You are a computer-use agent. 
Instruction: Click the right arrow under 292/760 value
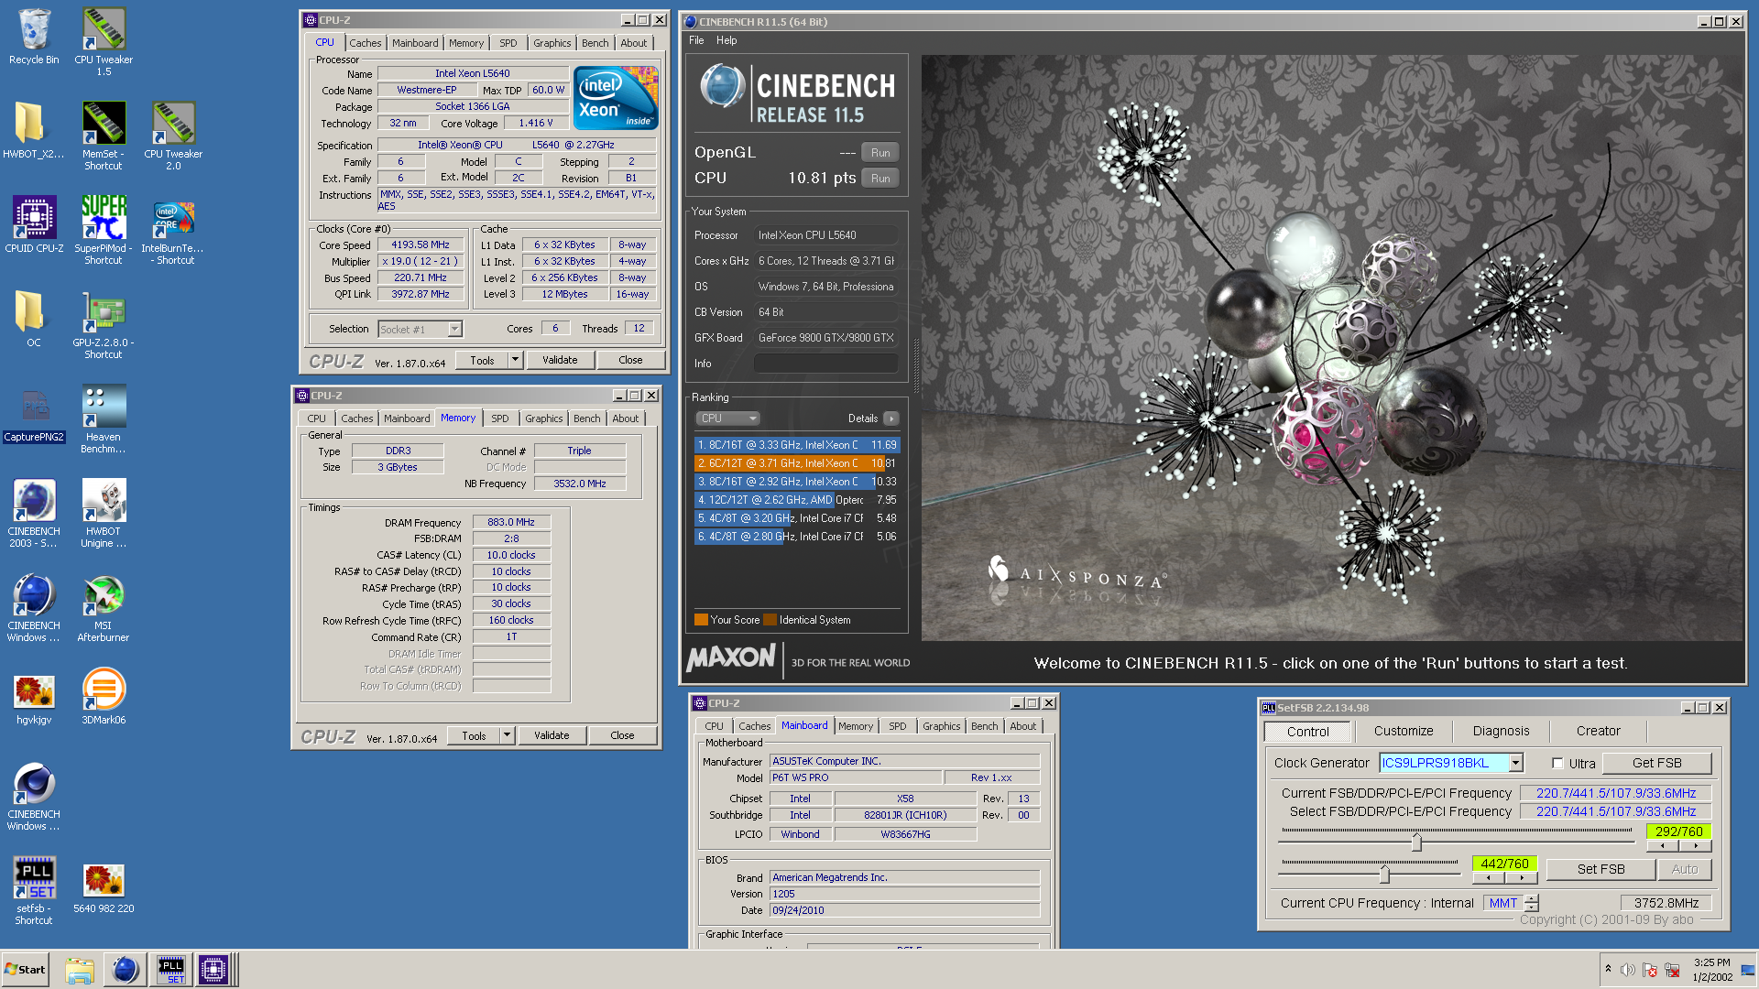1697,846
